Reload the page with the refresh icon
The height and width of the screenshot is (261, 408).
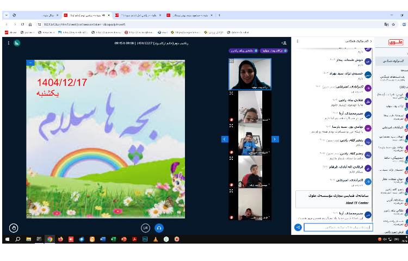[23, 24]
